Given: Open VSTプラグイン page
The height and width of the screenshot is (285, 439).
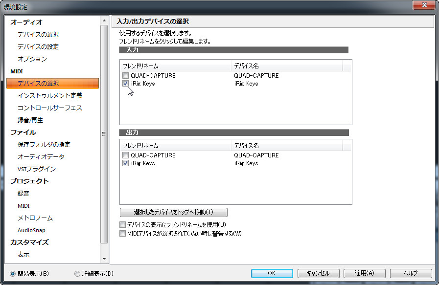Looking at the screenshot, I should coord(37,169).
